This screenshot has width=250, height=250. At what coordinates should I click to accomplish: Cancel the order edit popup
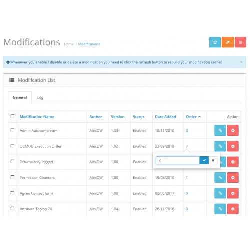coord(213,160)
